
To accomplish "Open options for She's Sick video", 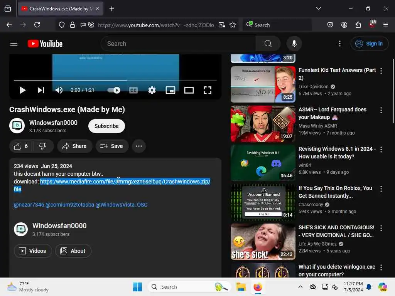I will 381,228.
